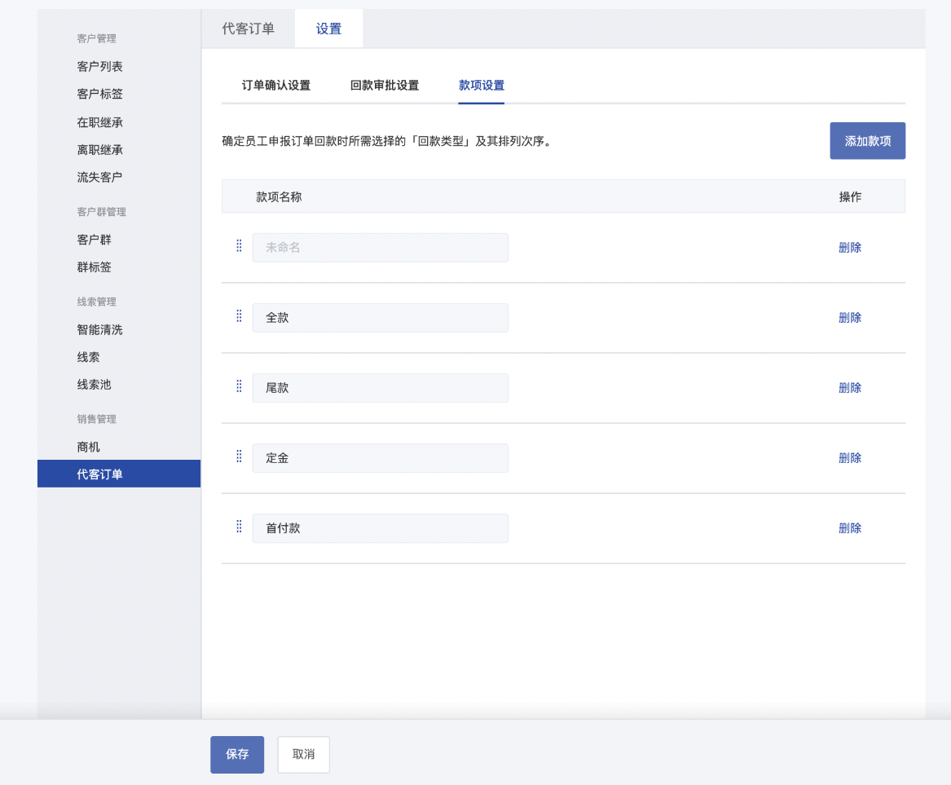Open 客户群 in the sidebar

point(94,240)
